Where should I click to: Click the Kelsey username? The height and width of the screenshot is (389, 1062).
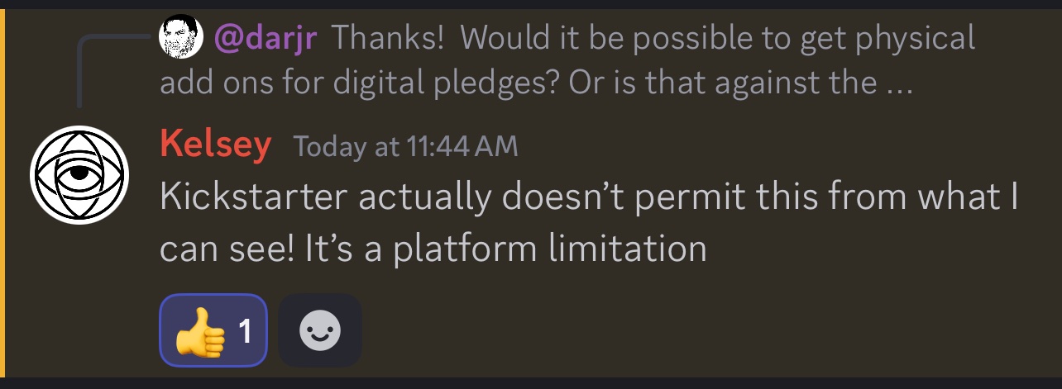point(215,145)
